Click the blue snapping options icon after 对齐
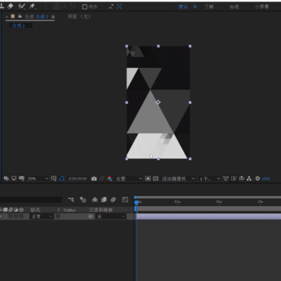The height and width of the screenshot is (281, 281). 119,6
